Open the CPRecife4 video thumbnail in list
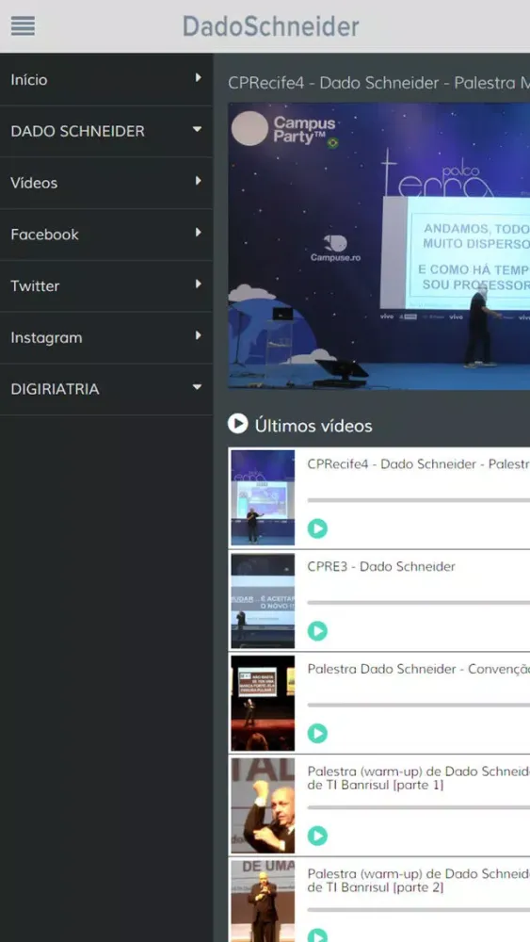 click(x=263, y=497)
